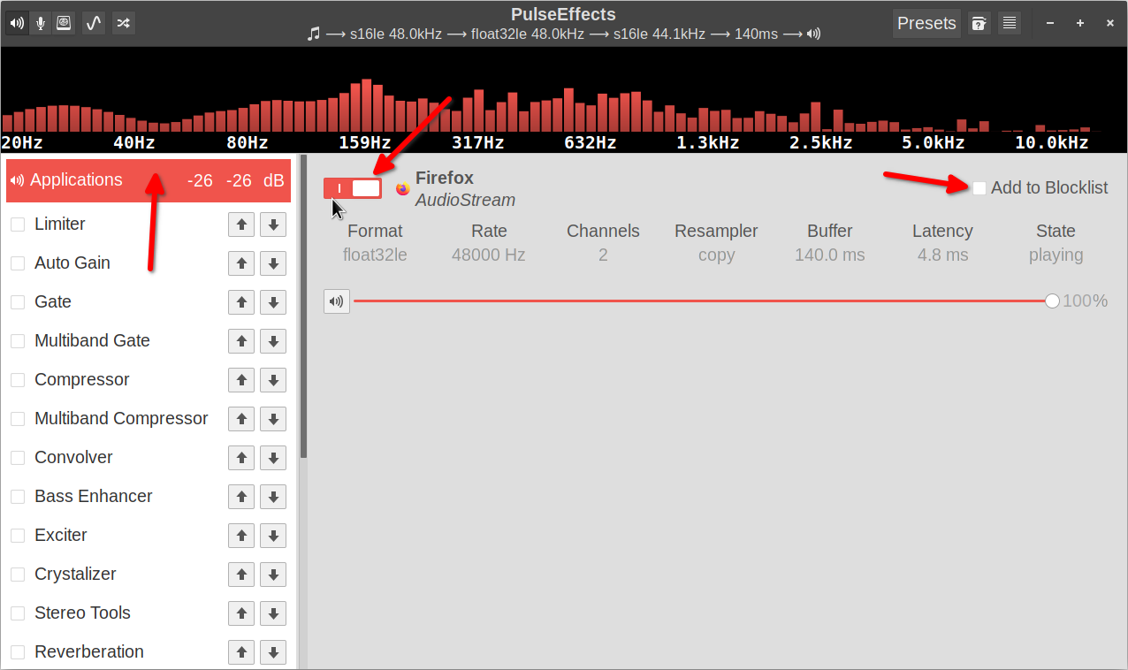Open the main hamburger menu
Image resolution: width=1128 pixels, height=670 pixels.
[1010, 23]
